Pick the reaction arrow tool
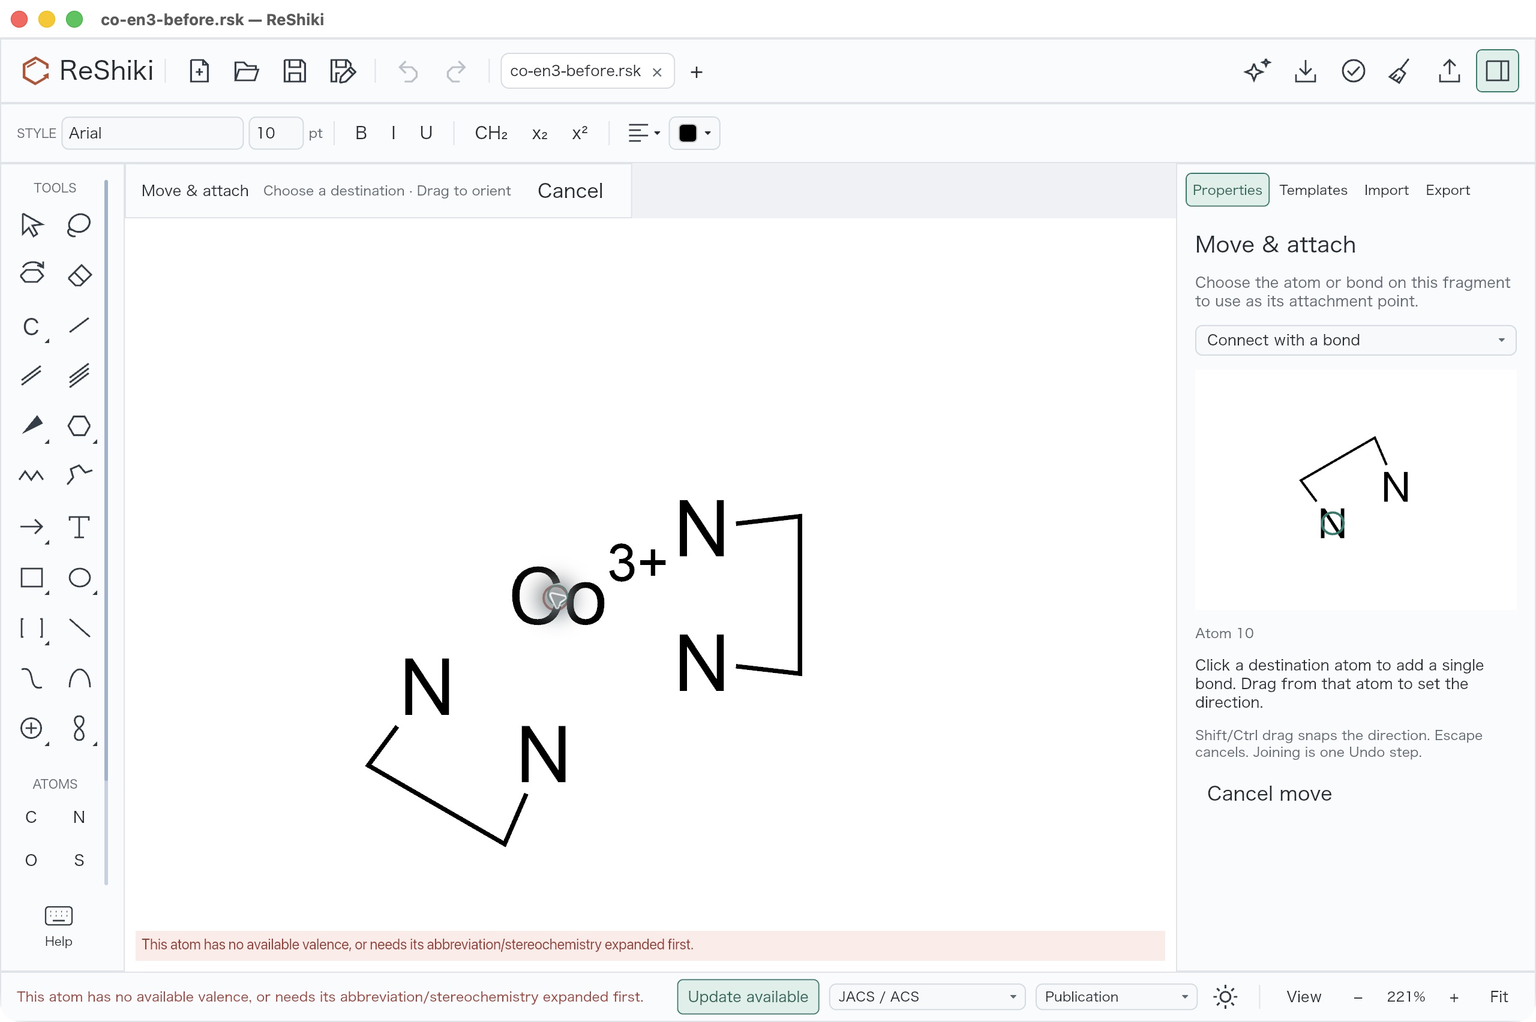This screenshot has width=1536, height=1022. pos(31,527)
